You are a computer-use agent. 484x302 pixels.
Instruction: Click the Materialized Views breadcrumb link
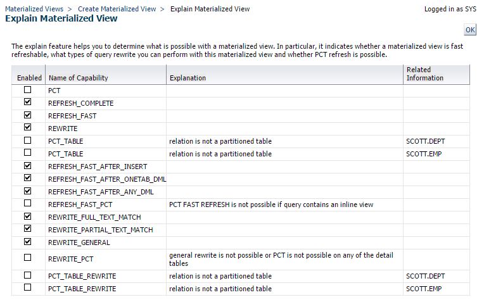pos(34,9)
